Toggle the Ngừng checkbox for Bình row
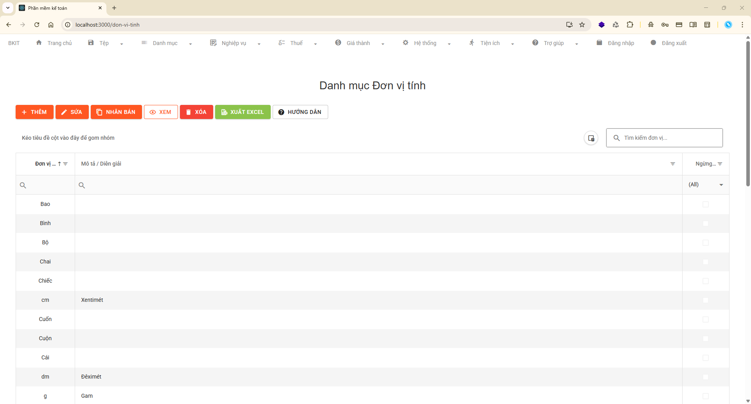The width and height of the screenshot is (751, 404). coord(706,224)
